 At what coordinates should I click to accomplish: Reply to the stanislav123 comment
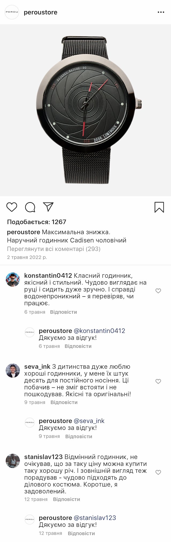tap(66, 499)
